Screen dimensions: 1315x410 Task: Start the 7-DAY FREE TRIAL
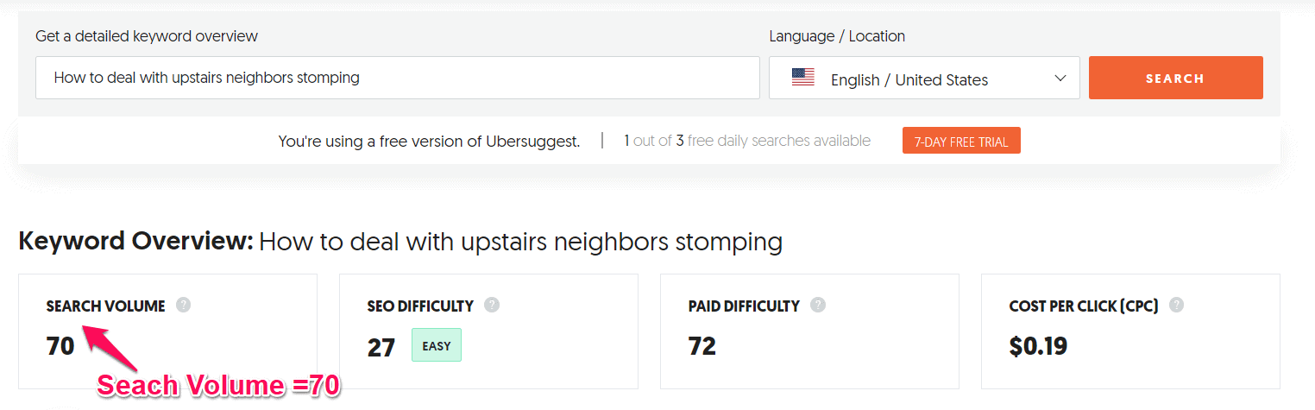point(961,141)
